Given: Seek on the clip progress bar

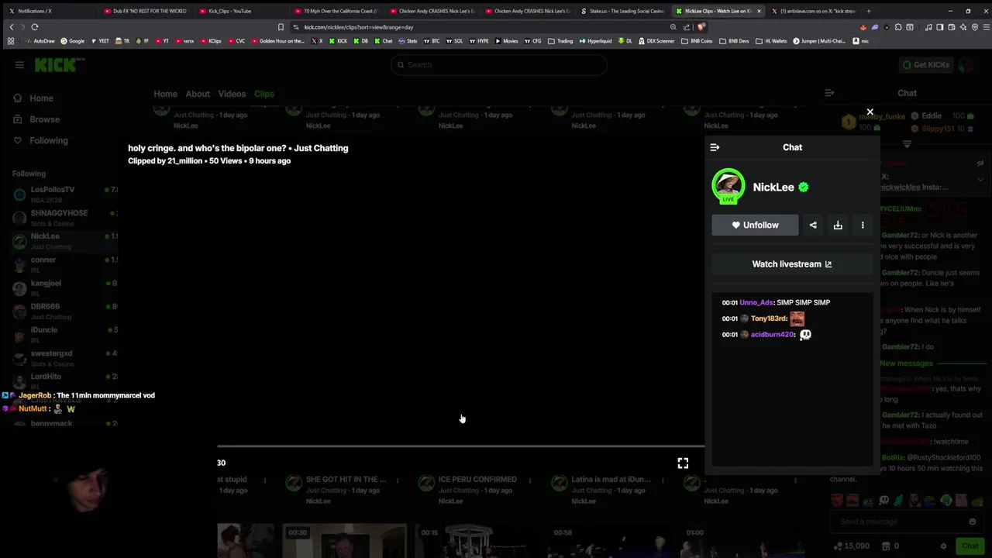Looking at the screenshot, I should (x=460, y=446).
